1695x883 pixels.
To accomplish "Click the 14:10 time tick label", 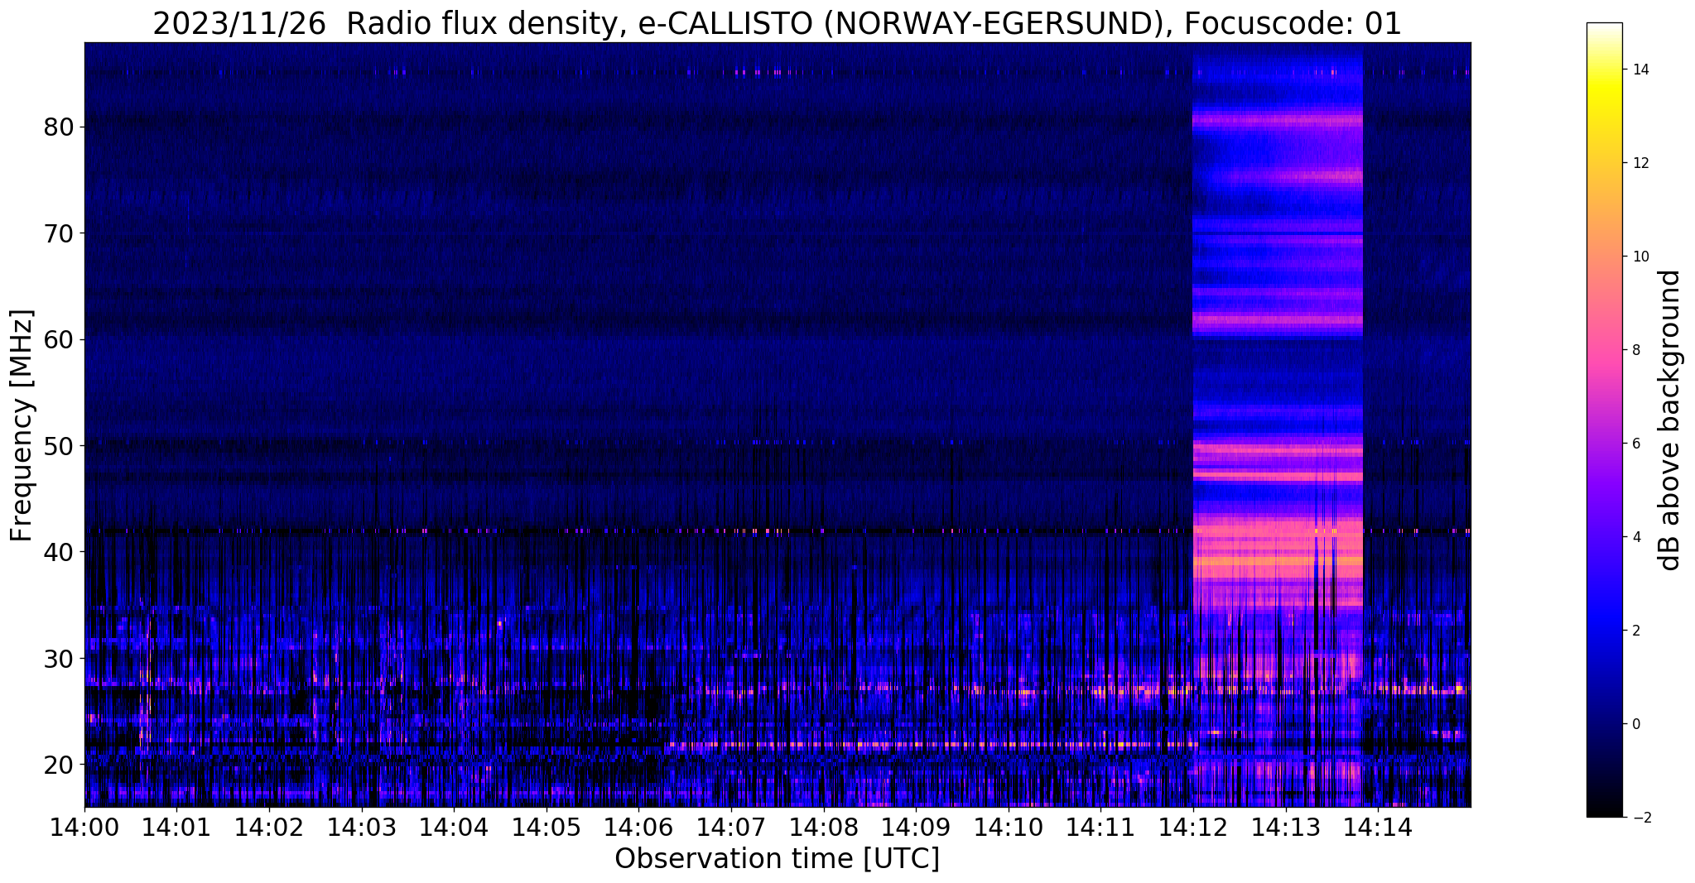I will coord(1008,827).
